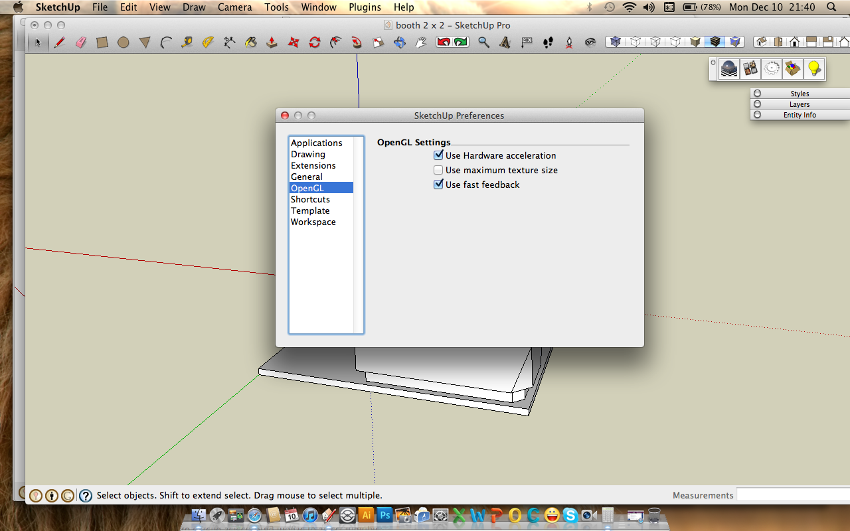
Task: Open the Plugins menu
Action: pos(365,7)
